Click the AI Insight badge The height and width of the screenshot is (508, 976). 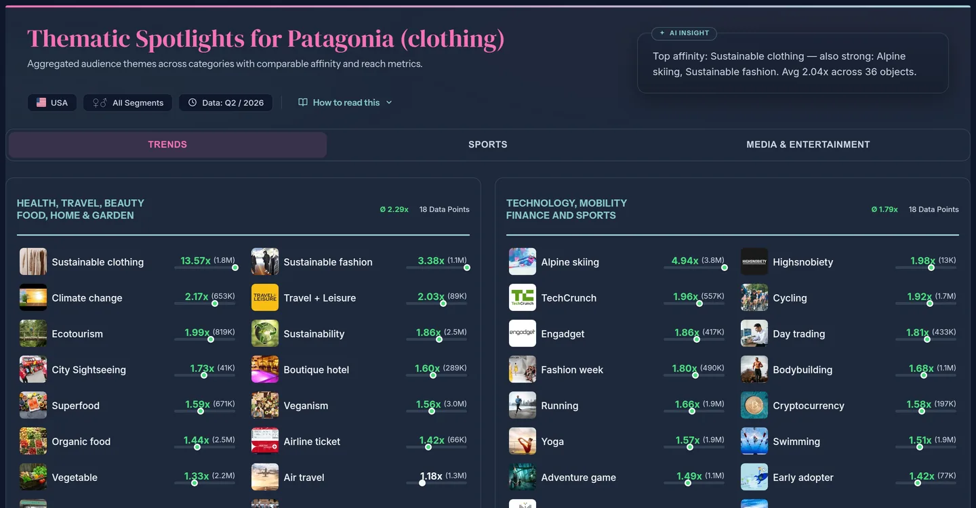coord(684,33)
